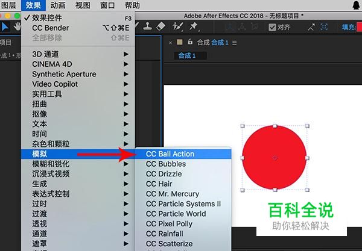Select the Puppet Pin tool

194,26
